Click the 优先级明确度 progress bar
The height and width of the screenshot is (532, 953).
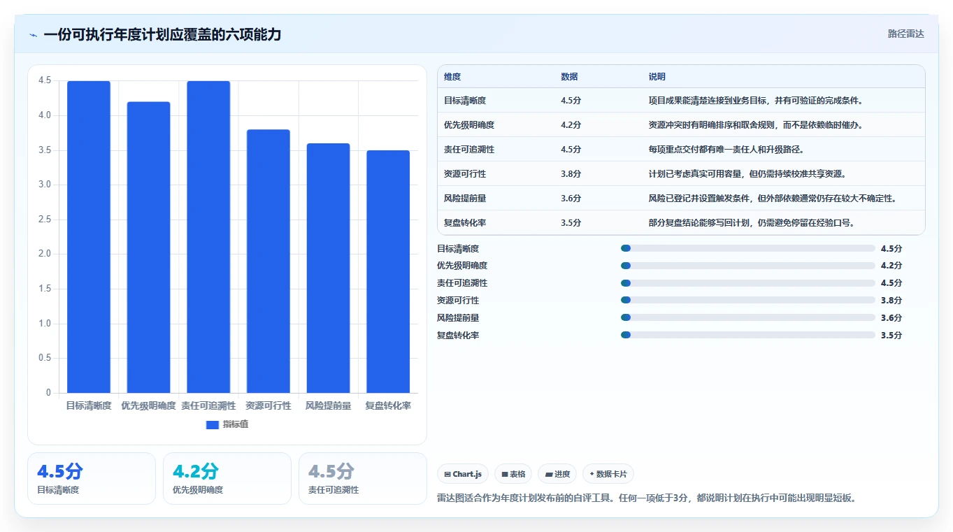(747, 266)
